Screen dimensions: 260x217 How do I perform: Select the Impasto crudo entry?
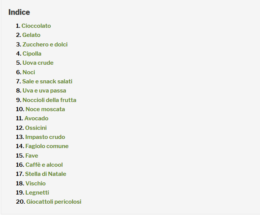point(45,137)
